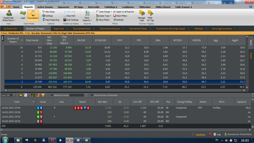This screenshot has width=254, height=143.
Task: Switch to the Home tab
Action: pyautogui.click(x=16, y=7)
